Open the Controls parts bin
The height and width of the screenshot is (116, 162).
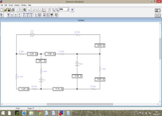pos(48,15)
